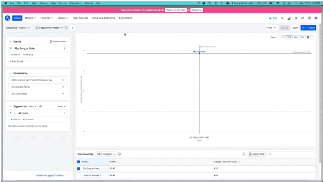This screenshot has height=182, width=323.
Task: Open the On a Linear Scale dropdown
Action: pos(38,94)
